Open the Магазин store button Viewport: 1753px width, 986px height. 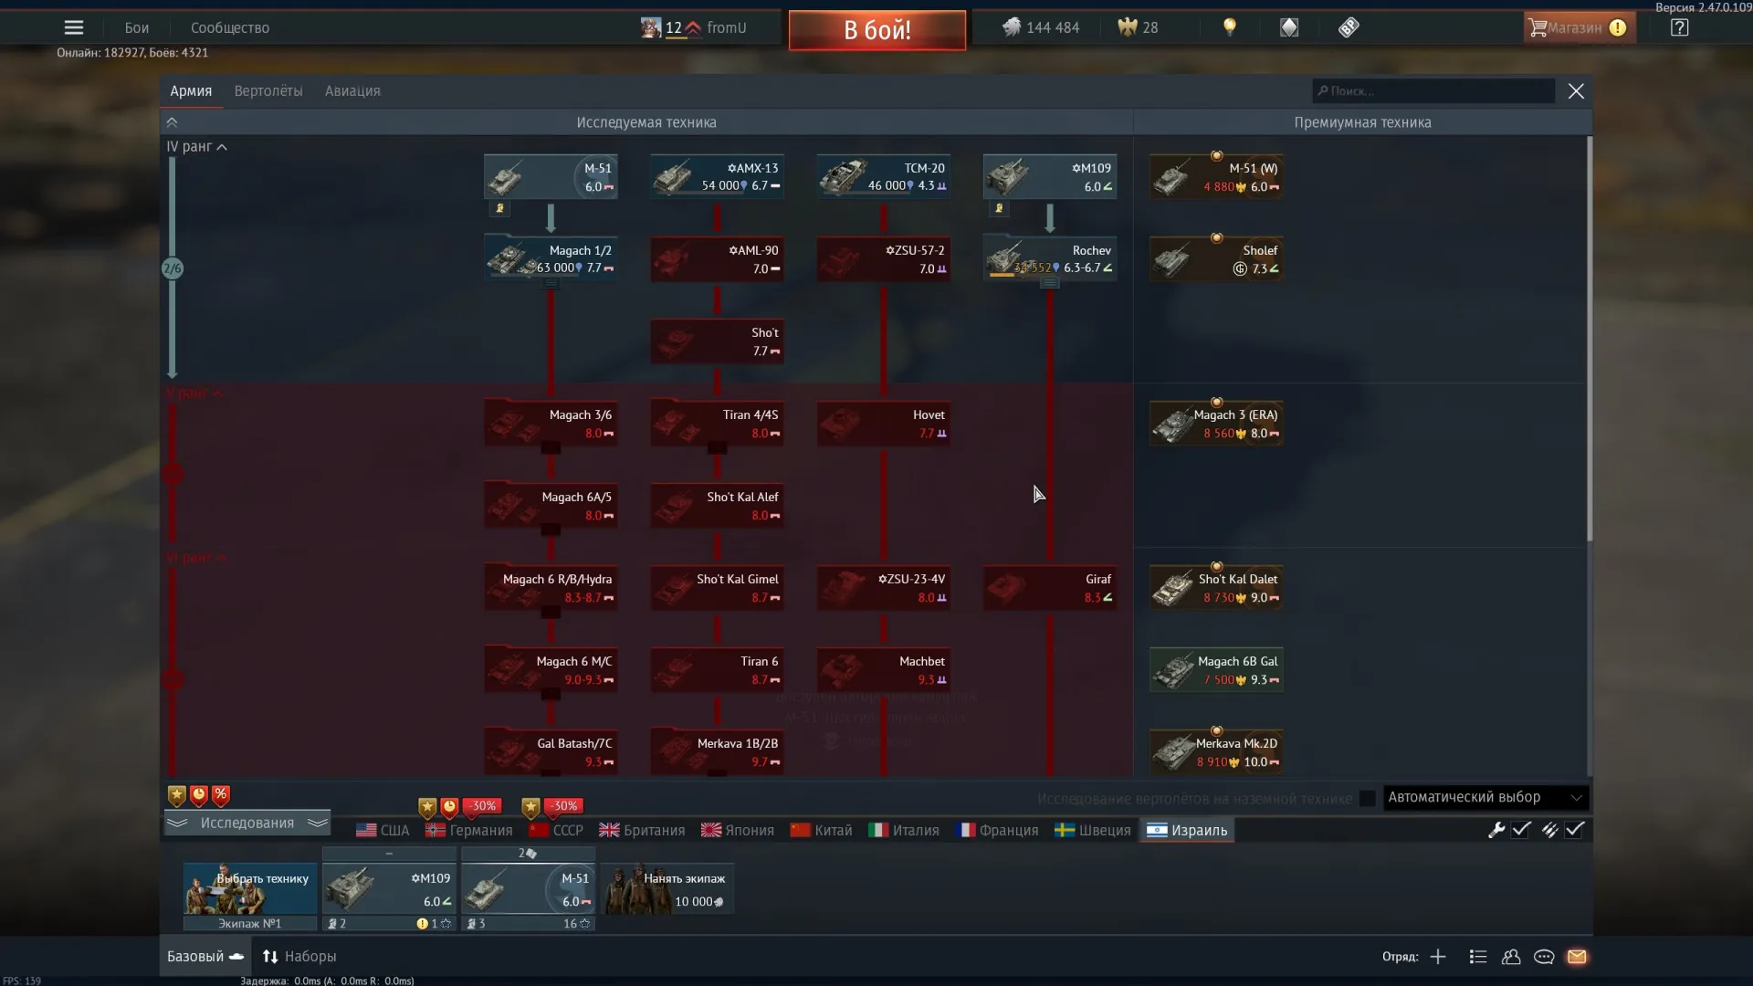click(x=1580, y=27)
